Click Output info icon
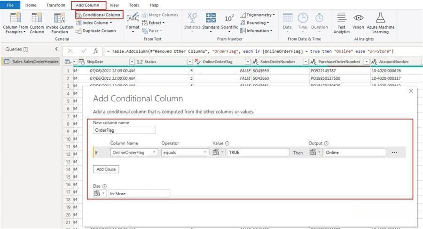The width and height of the screenshot is (423, 229). 326,143
